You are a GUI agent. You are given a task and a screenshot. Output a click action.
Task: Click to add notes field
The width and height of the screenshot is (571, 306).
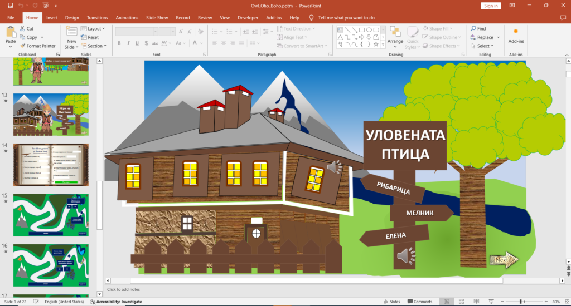(123, 289)
